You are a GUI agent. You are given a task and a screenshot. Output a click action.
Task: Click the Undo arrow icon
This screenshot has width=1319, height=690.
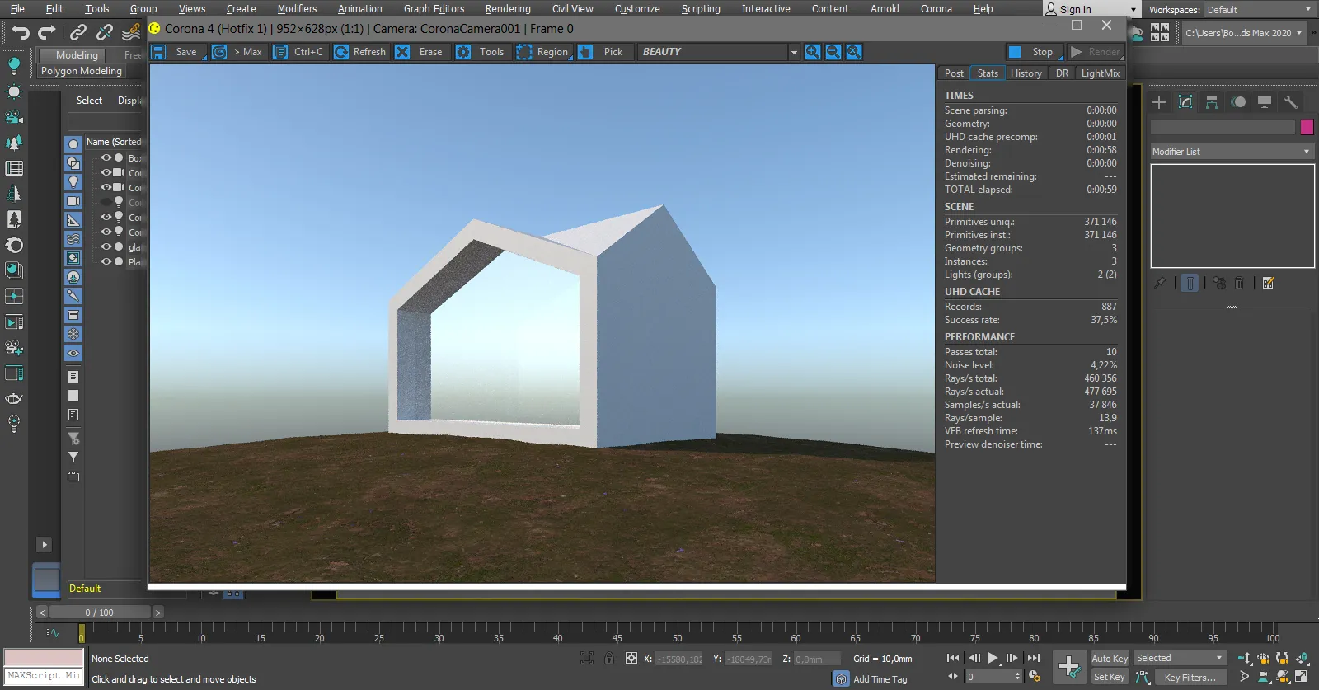21,33
